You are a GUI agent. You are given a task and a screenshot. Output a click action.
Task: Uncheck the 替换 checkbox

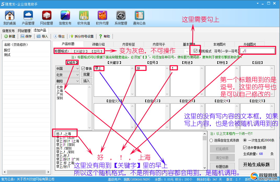pyautogui.click(x=83, y=69)
